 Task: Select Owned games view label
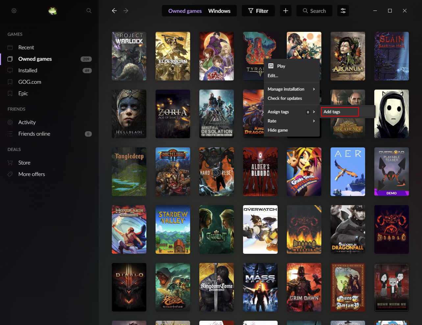tap(185, 11)
